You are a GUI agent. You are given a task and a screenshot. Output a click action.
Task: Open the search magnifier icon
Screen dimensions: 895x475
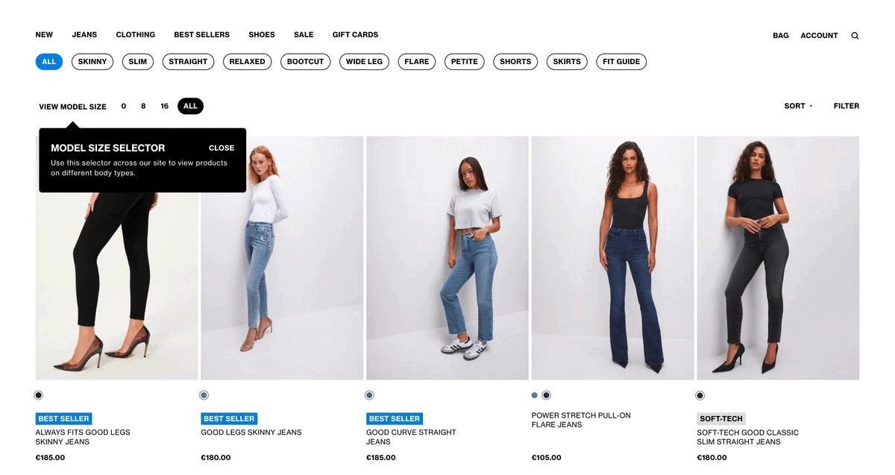pyautogui.click(x=855, y=35)
